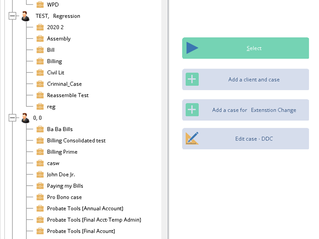This screenshot has width=319, height=239.
Task: Click Add a client and case button
Action: click(254, 80)
